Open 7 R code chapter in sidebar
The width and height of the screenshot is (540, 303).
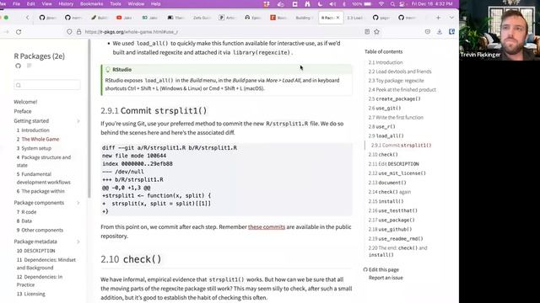tap(26, 212)
